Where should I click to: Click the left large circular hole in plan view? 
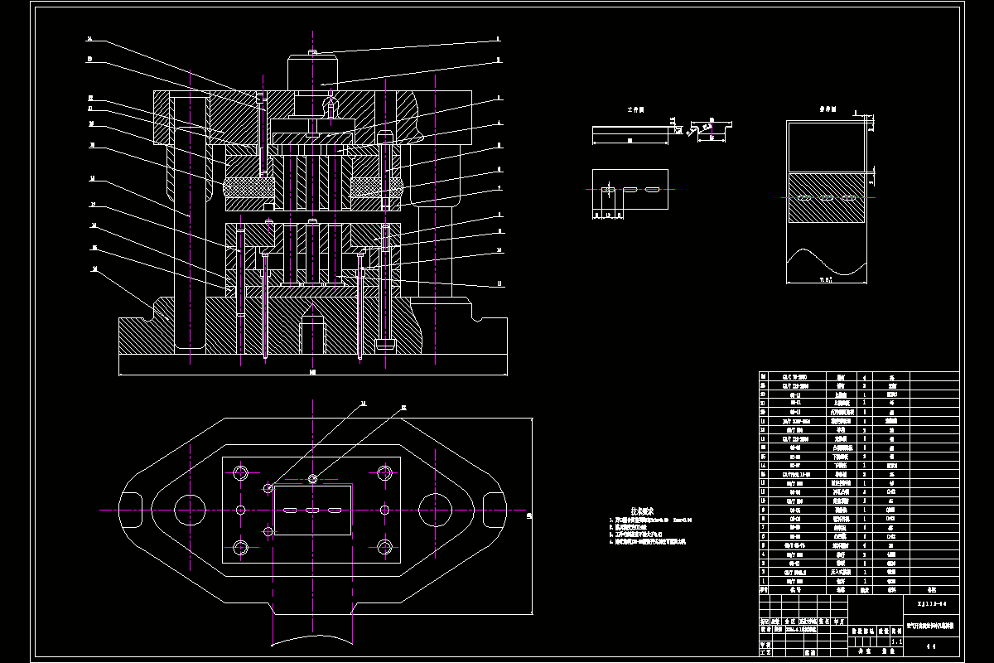tap(190, 510)
